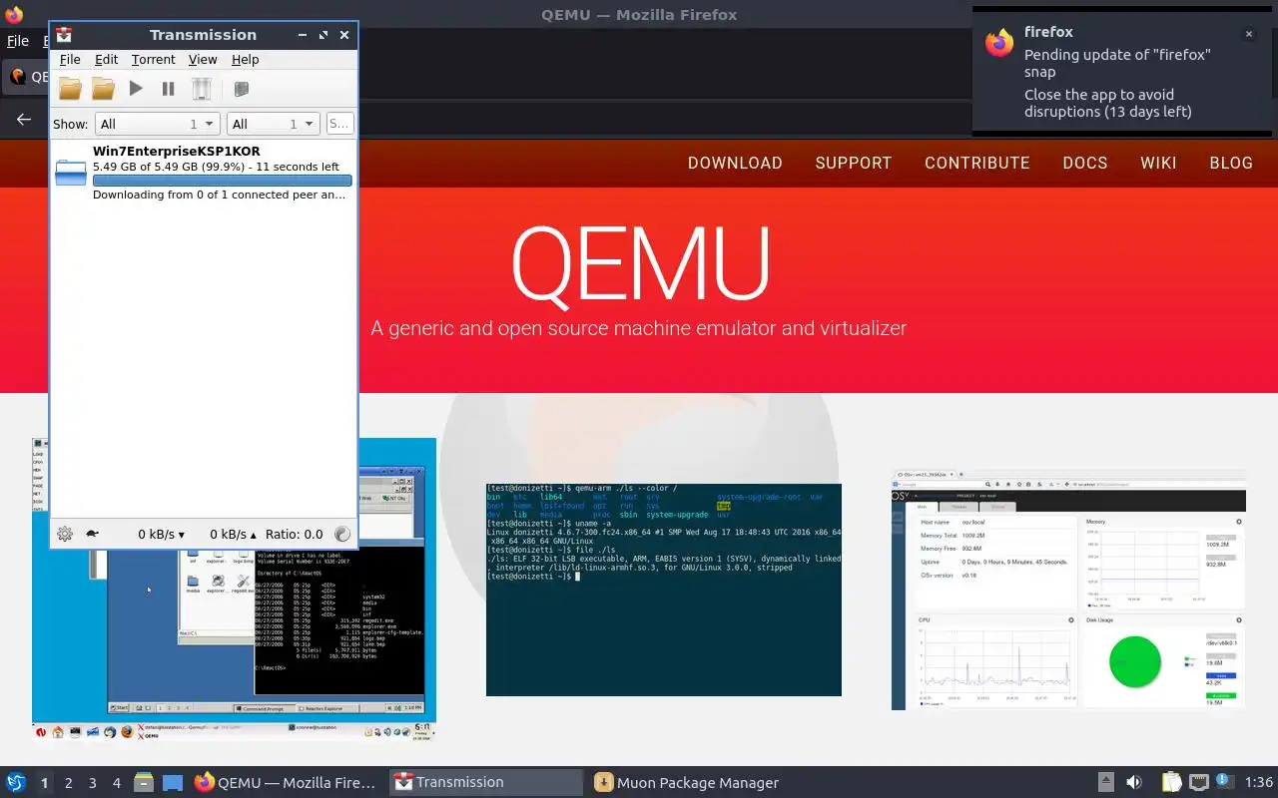This screenshot has width=1278, height=798.
Task: Go to the DOWNLOAD page on QEMU site
Action: coord(735,163)
